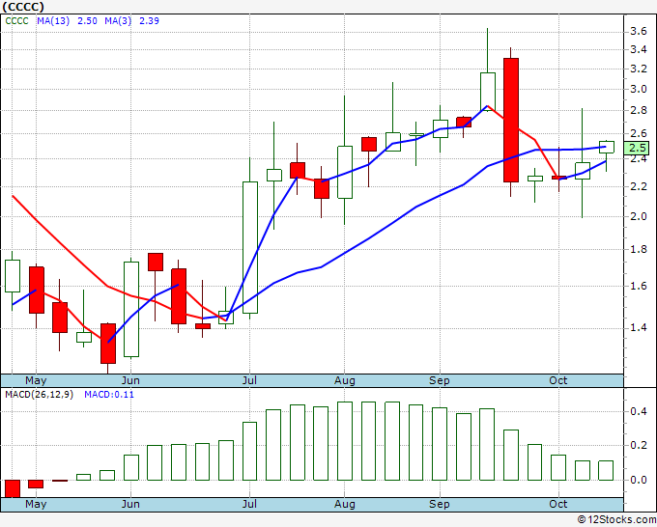The height and width of the screenshot is (527, 657).
Task: Click the (CCCC) chart title
Action: coord(23,7)
